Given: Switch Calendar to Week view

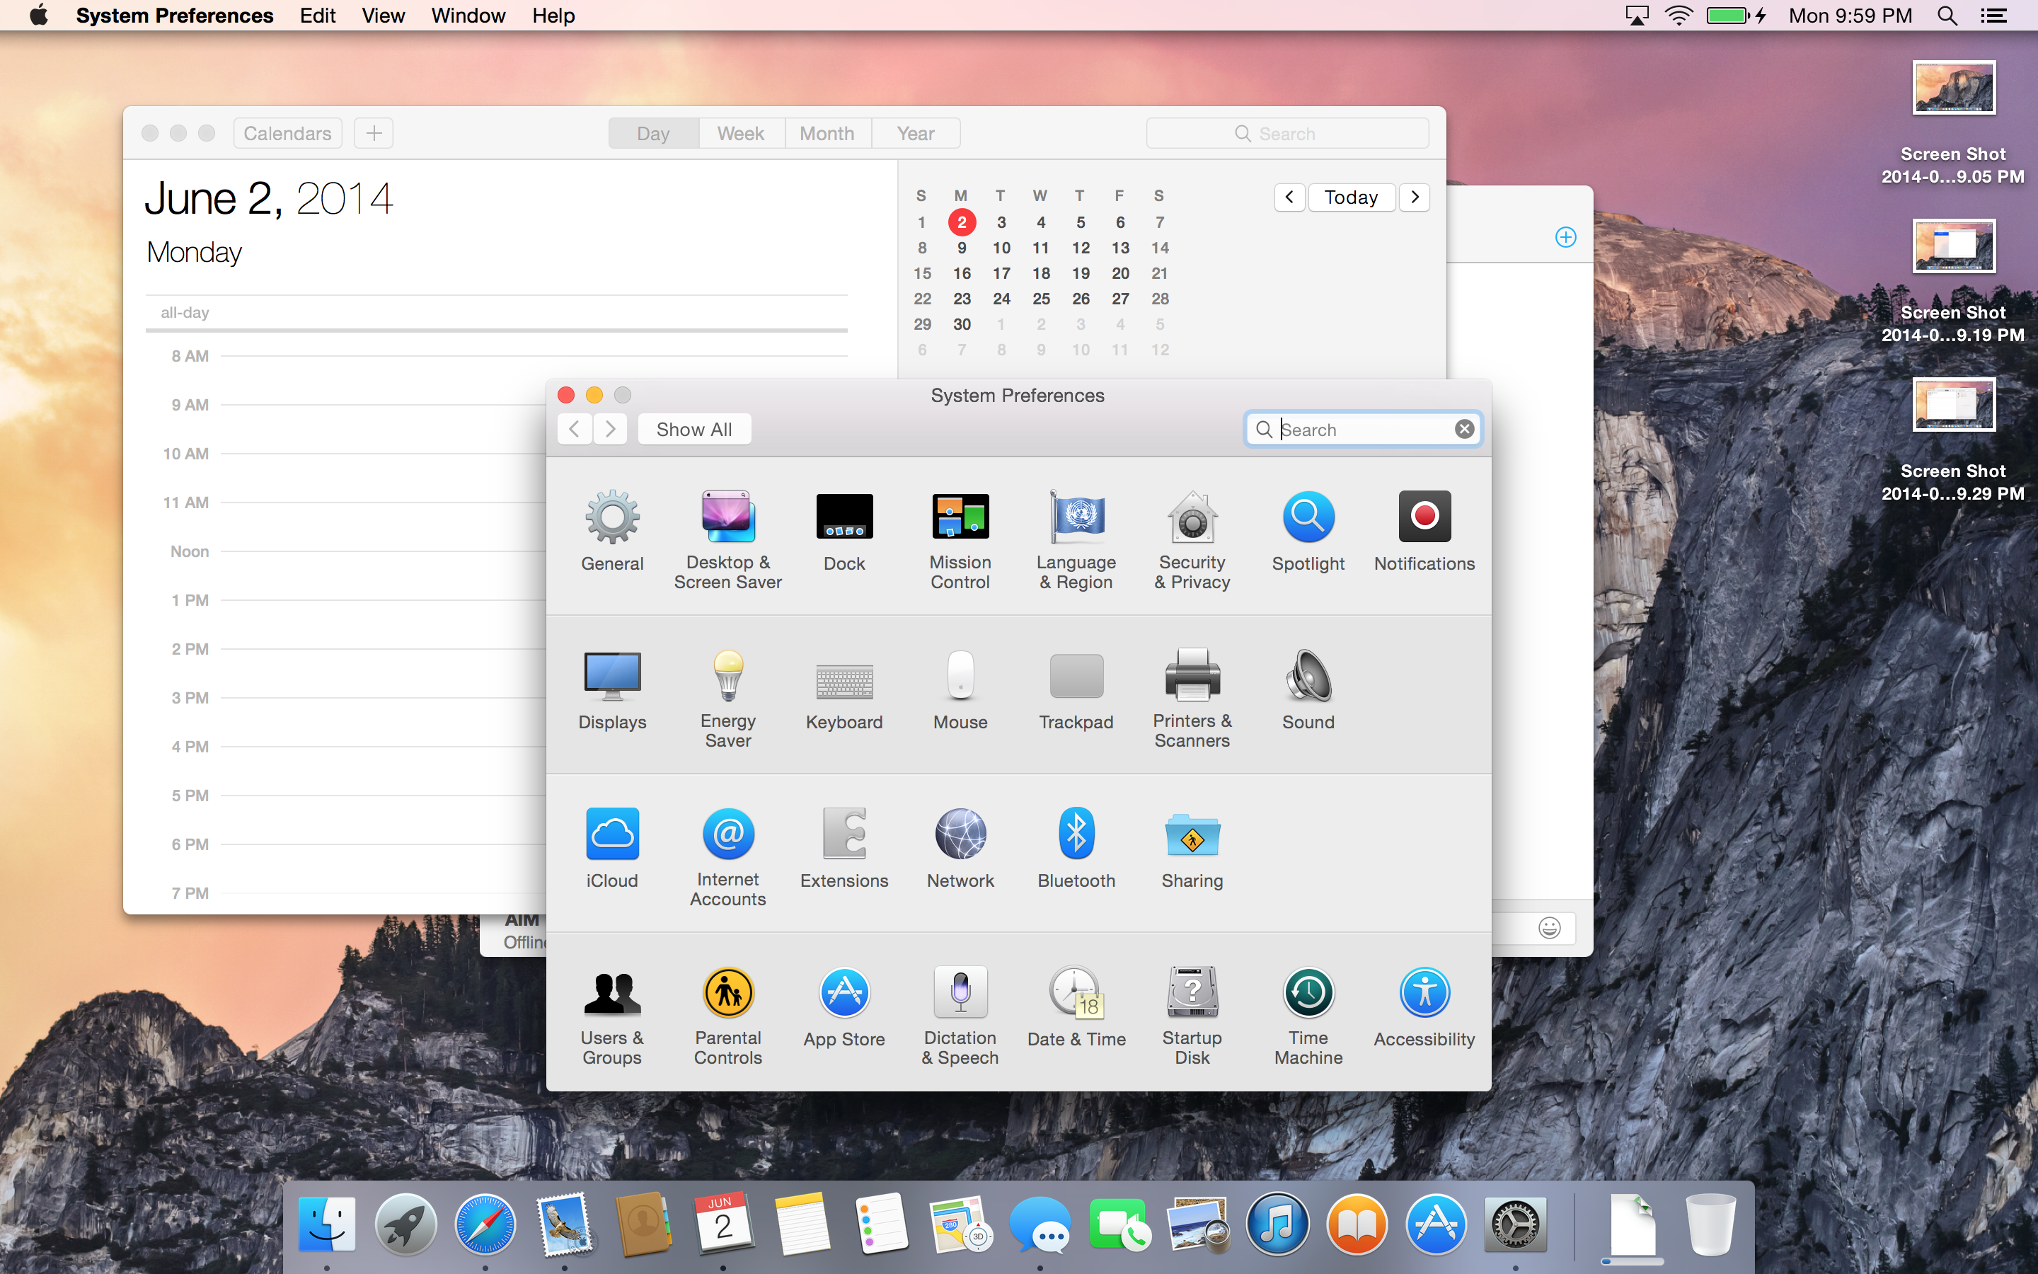Looking at the screenshot, I should coord(740,133).
